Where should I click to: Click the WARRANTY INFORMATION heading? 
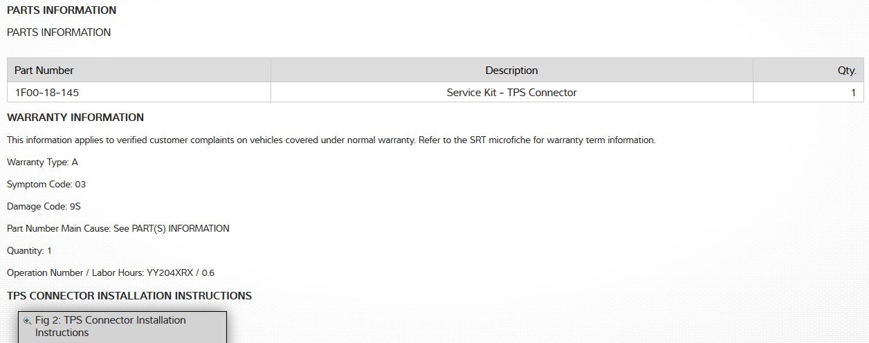(x=75, y=118)
